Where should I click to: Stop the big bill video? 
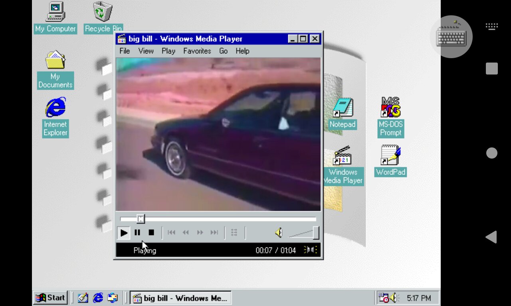pyautogui.click(x=151, y=233)
